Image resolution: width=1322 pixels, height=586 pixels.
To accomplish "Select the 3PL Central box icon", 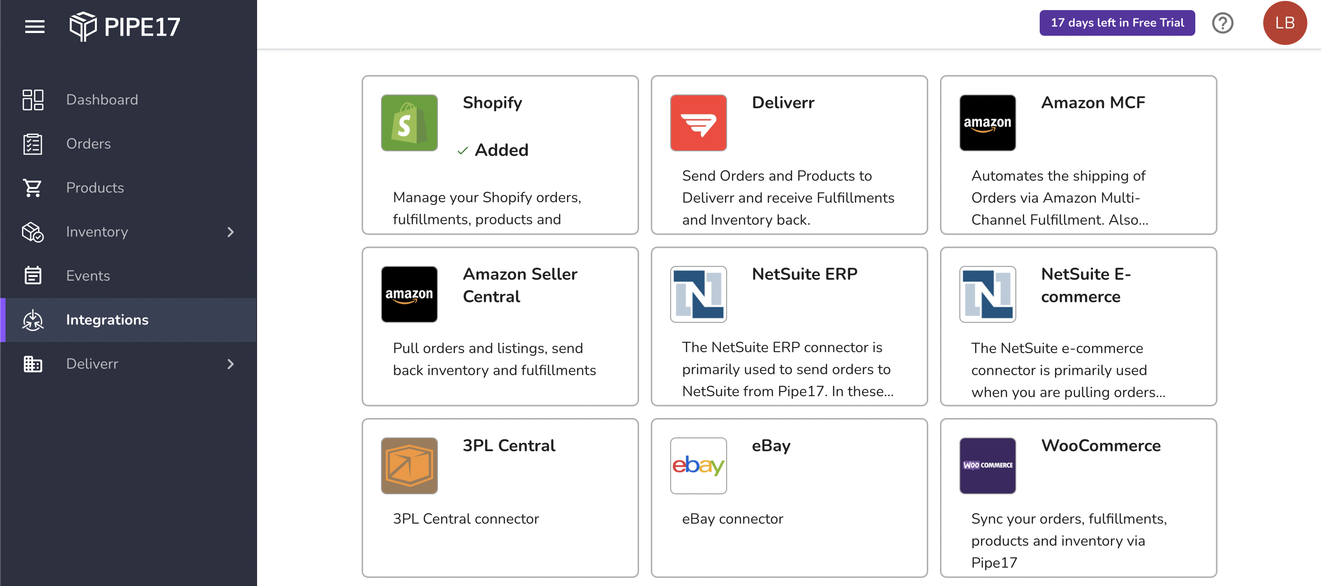I will coord(409,465).
